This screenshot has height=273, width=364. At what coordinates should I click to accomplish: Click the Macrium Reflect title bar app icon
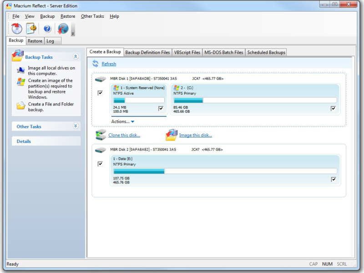(x=9, y=6)
